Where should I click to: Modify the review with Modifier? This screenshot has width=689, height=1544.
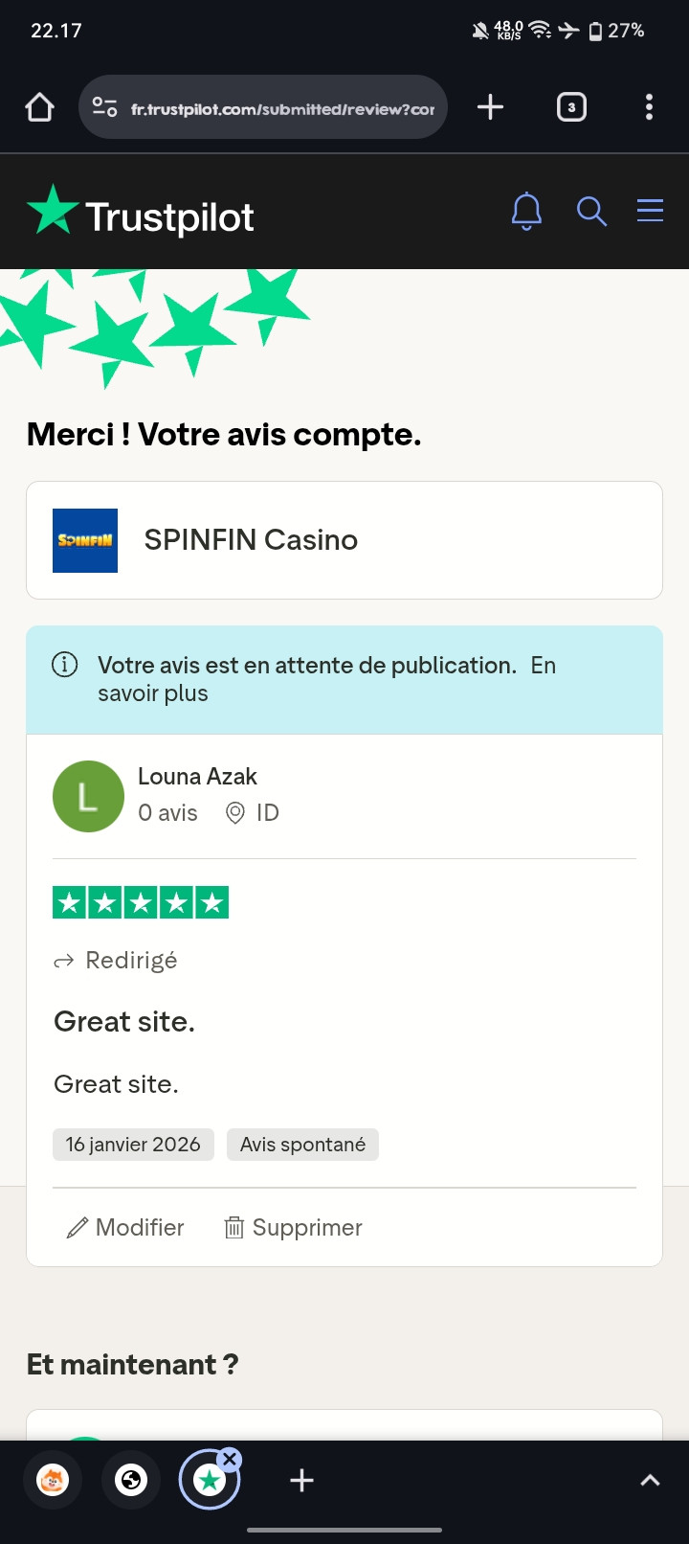[124, 1228]
